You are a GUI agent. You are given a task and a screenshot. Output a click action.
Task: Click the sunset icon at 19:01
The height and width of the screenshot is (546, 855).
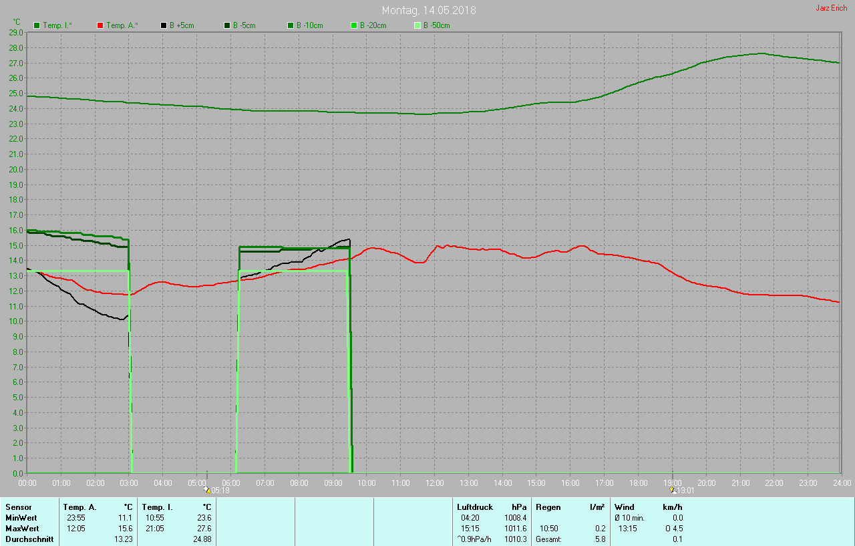point(673,490)
